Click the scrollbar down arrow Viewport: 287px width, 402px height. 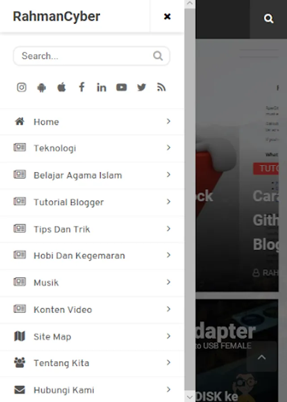[x=190, y=397]
